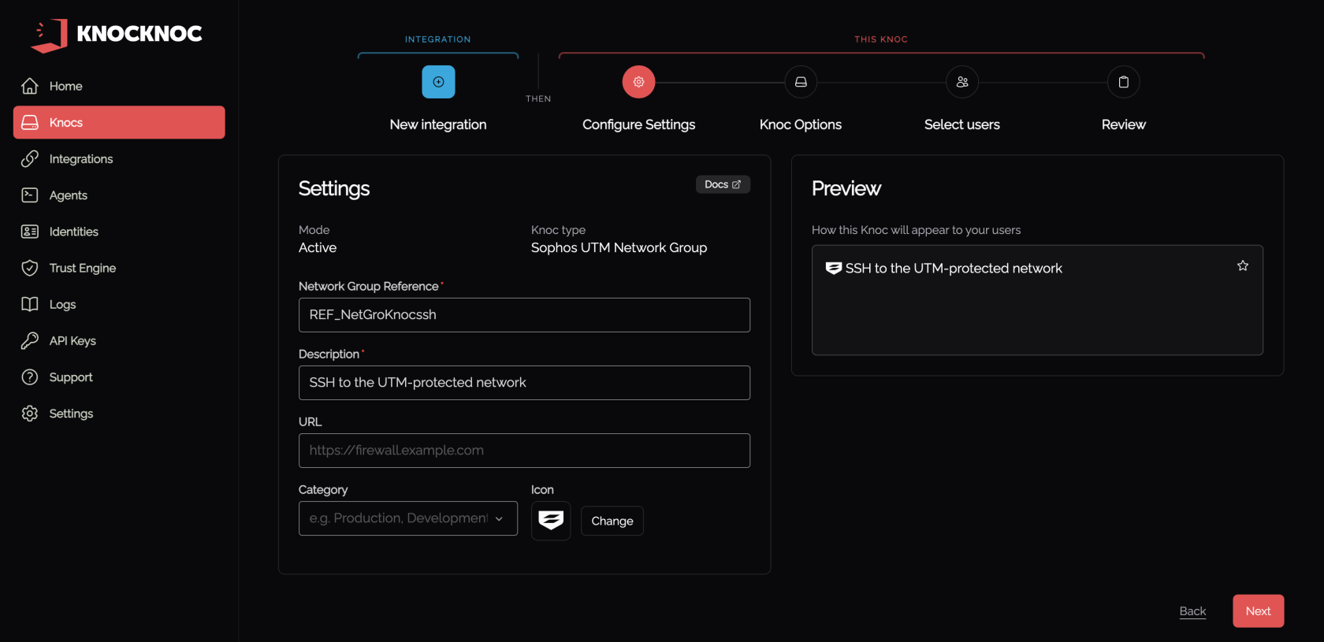The image size is (1324, 642).
Task: Click the API Keys key icon
Action: (30, 340)
